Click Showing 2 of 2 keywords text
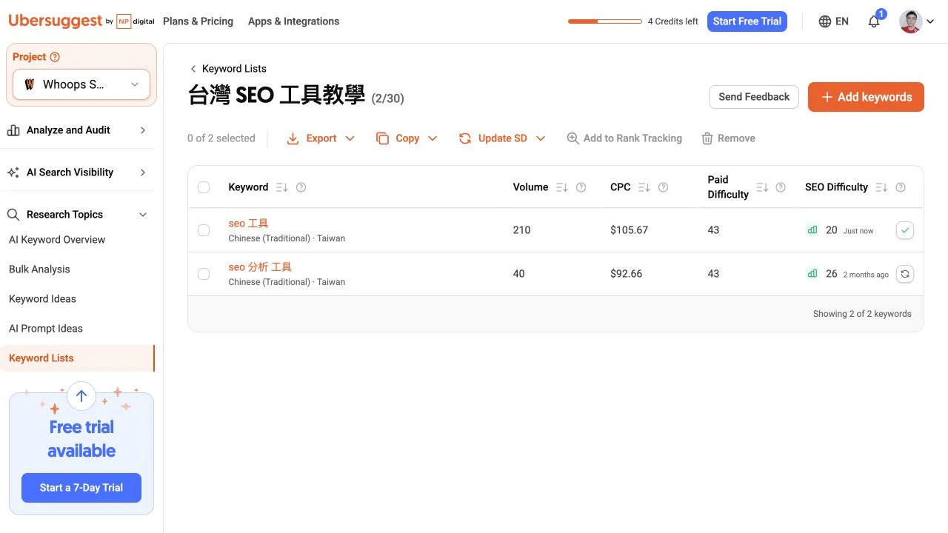Viewport: 948px width, 533px height. click(x=862, y=314)
